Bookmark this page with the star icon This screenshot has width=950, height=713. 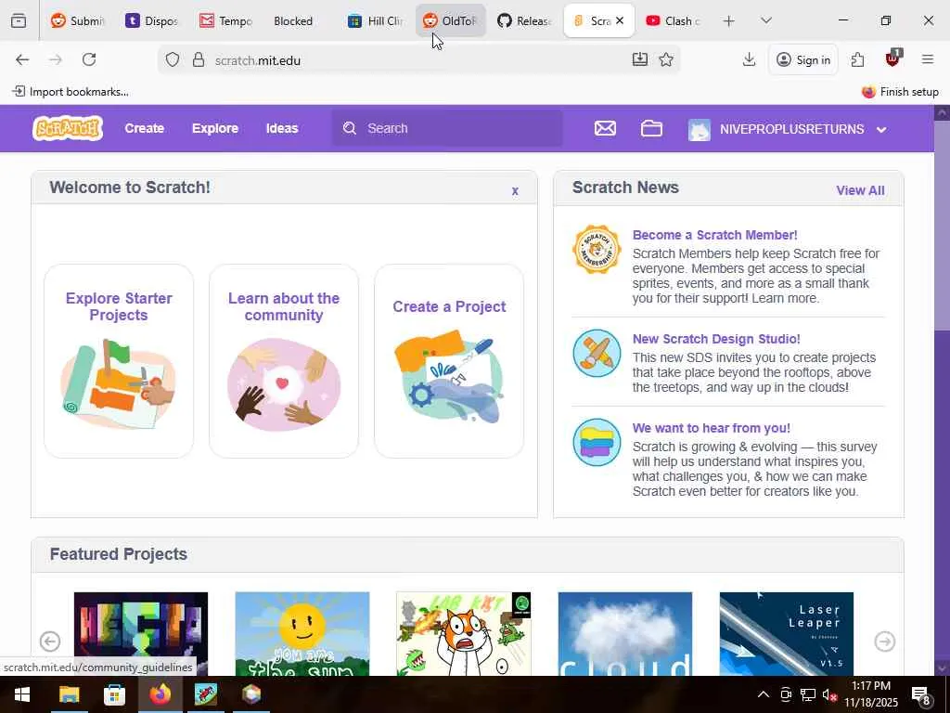[x=666, y=59]
